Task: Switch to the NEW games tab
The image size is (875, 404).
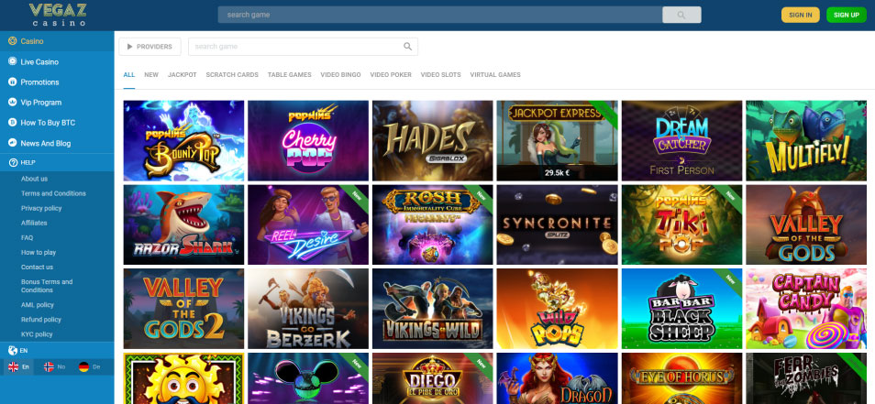Action: pyautogui.click(x=151, y=75)
